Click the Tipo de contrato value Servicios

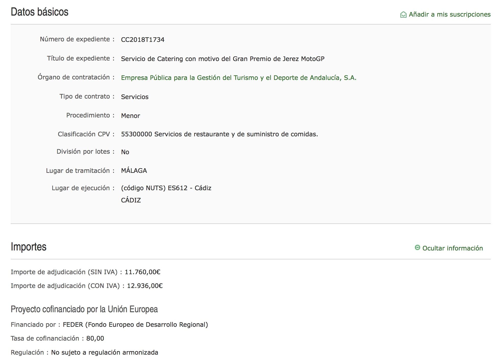point(135,97)
